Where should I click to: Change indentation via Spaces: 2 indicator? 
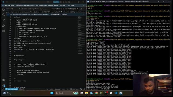pos(57,89)
